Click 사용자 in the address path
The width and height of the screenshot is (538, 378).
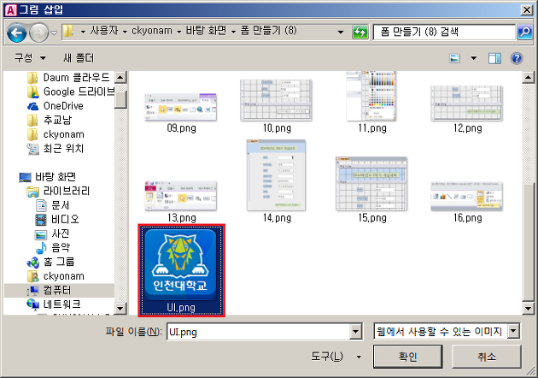pos(104,31)
